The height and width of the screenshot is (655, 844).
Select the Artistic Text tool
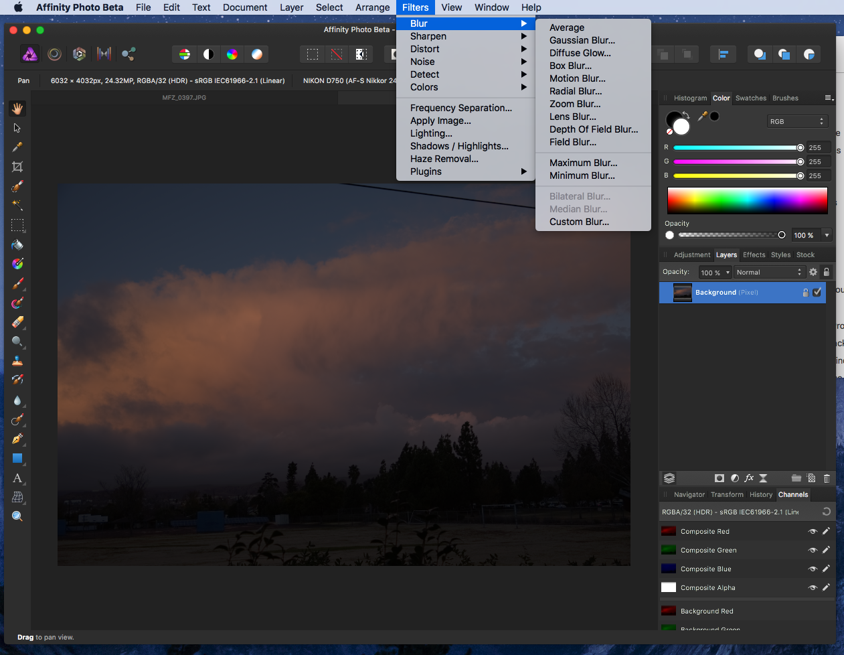pyautogui.click(x=17, y=478)
